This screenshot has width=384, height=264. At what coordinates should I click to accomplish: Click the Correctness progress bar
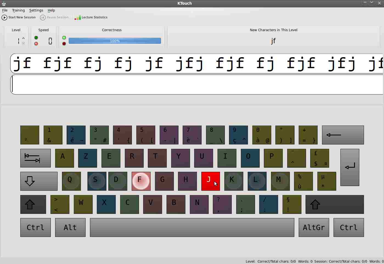(x=115, y=41)
